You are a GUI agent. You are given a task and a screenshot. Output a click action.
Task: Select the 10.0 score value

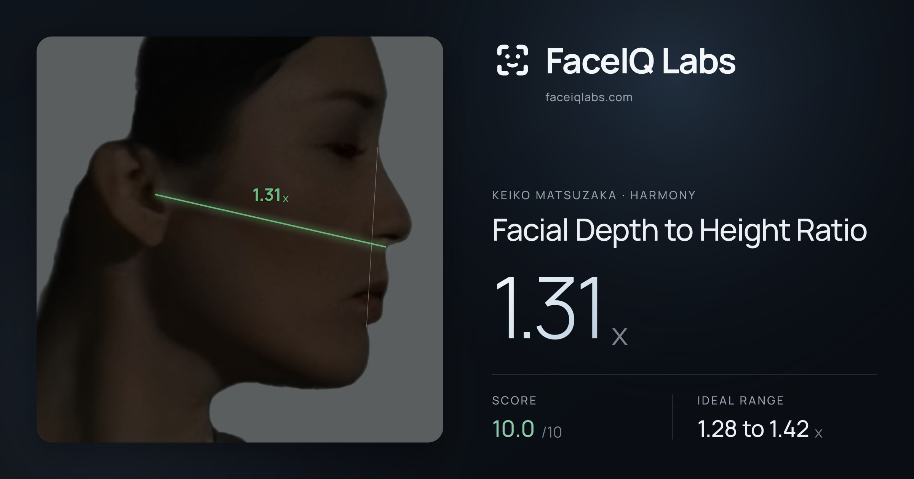(x=513, y=429)
